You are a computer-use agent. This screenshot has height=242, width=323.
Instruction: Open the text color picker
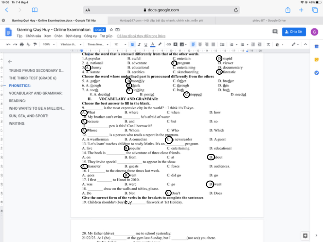[x=153, y=44]
